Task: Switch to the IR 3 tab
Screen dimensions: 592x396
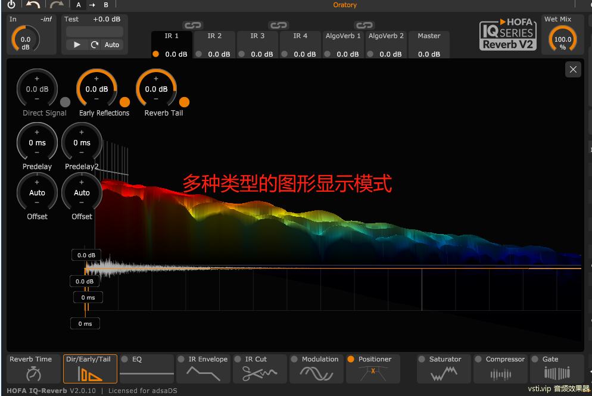Action: point(257,44)
